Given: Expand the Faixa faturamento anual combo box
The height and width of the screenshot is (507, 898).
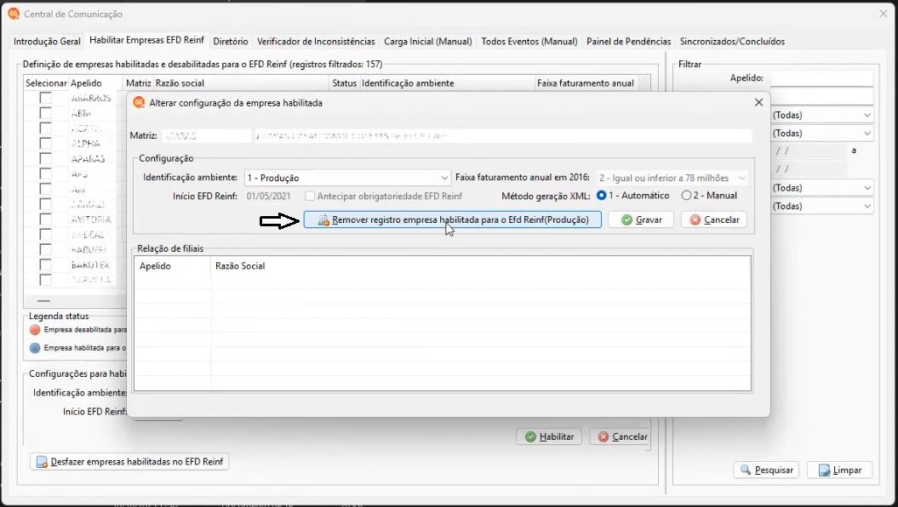Looking at the screenshot, I should coord(672,178).
